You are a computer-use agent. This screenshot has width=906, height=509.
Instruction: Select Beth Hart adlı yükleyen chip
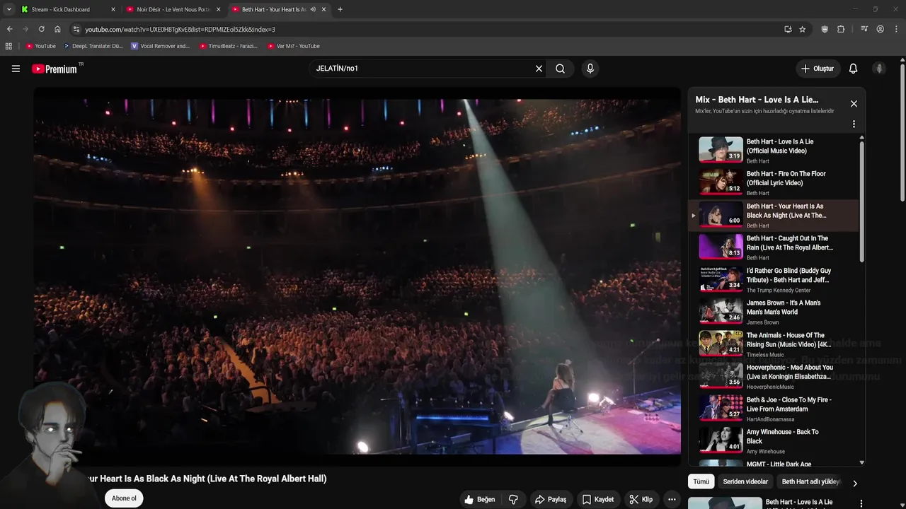[x=811, y=481]
